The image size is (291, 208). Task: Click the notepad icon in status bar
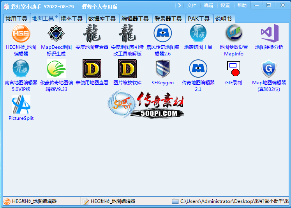[86, 201]
